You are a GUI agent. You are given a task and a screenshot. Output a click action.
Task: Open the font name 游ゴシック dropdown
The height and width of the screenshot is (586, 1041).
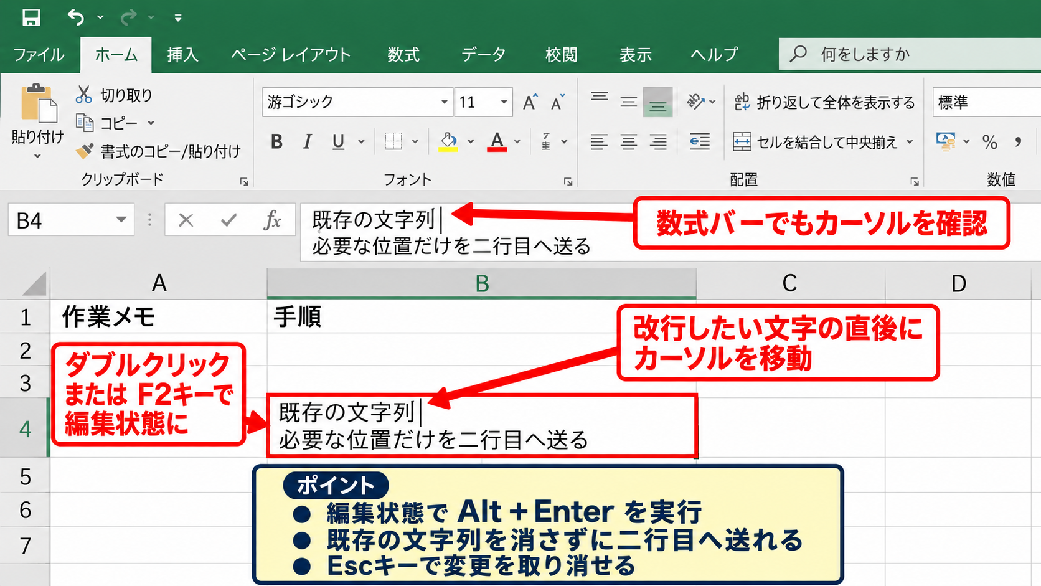444,102
